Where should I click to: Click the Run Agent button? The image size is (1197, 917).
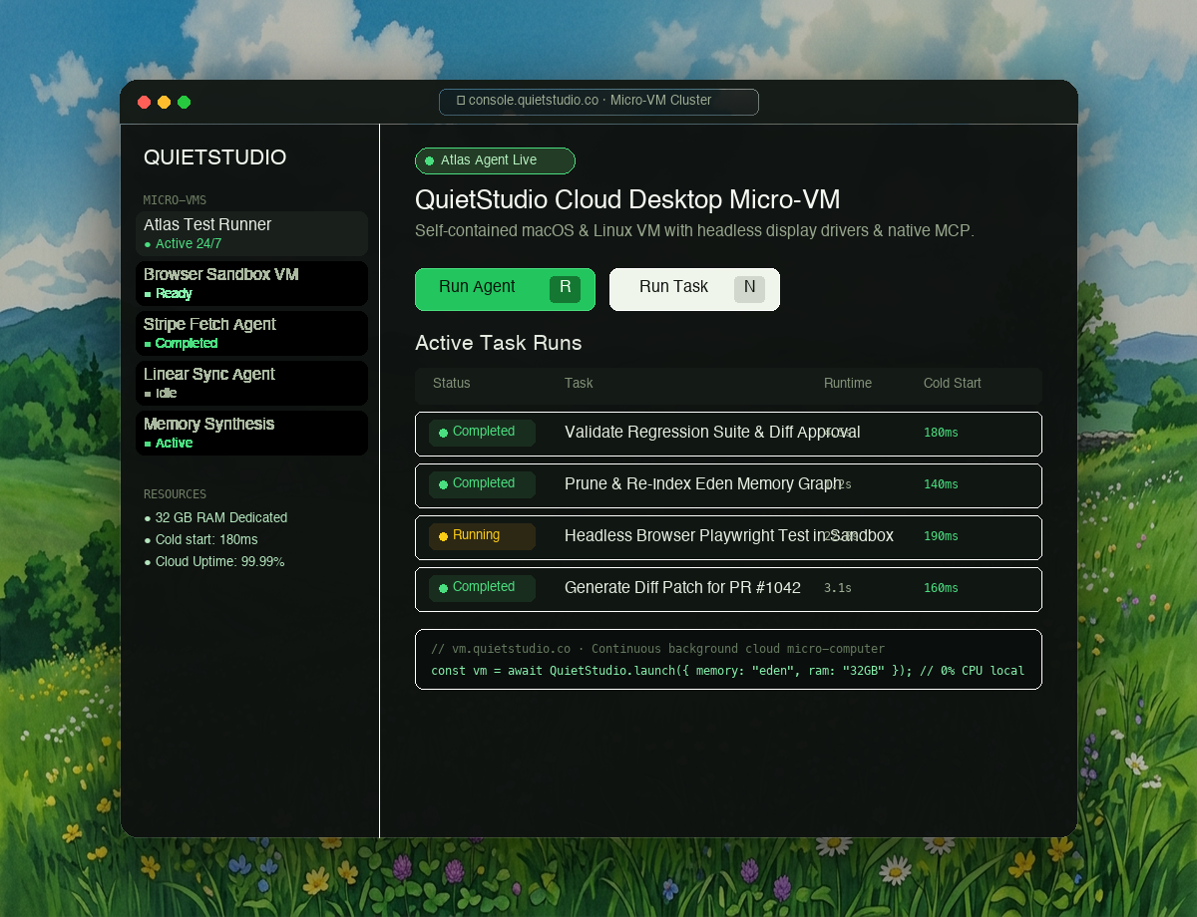tap(505, 289)
